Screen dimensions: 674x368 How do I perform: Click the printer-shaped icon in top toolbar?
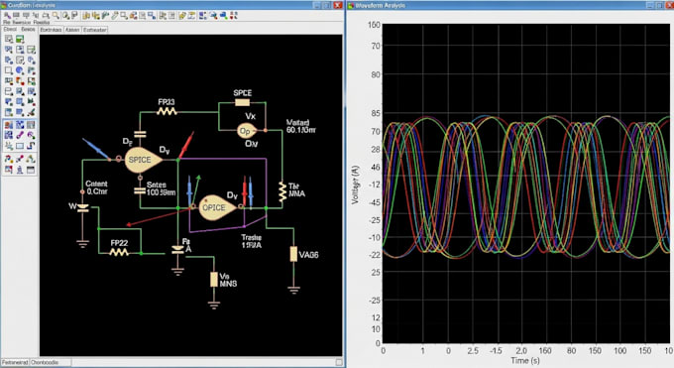click(x=46, y=16)
